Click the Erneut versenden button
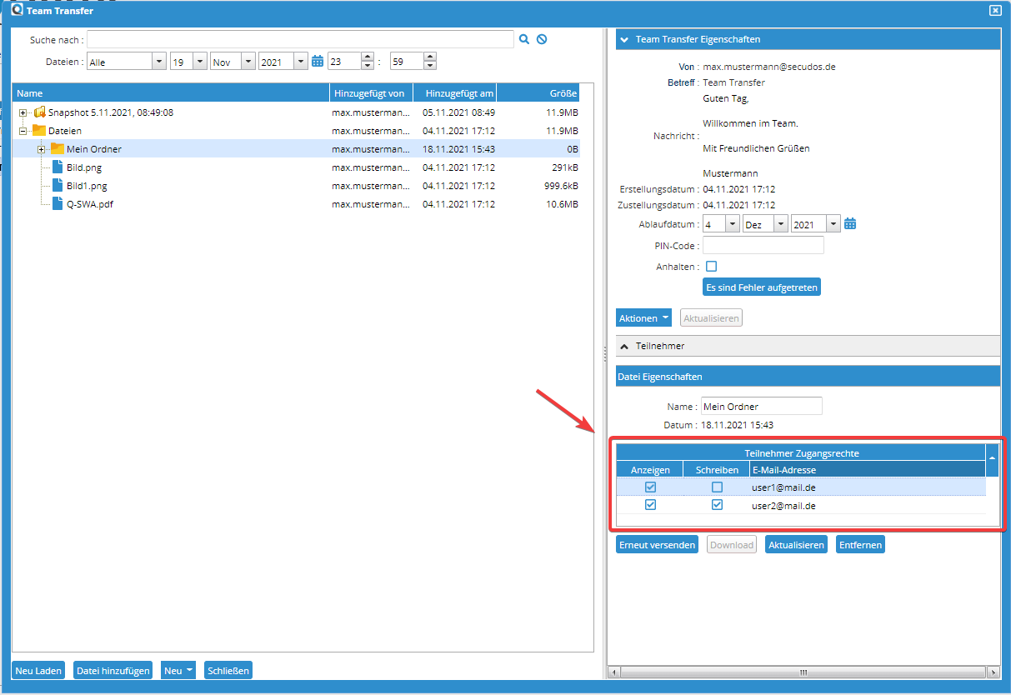 pyautogui.click(x=657, y=545)
